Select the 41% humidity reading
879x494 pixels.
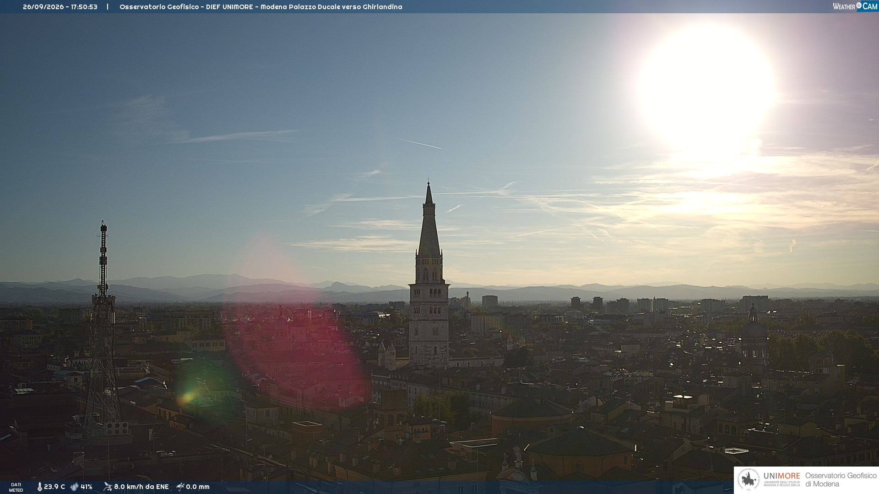tap(87, 487)
